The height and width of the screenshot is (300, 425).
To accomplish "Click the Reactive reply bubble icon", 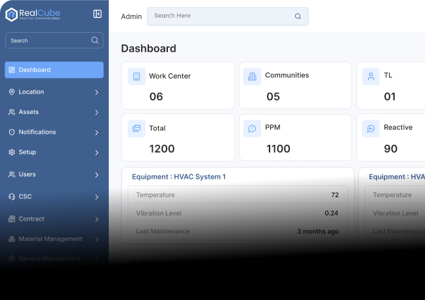I will click(371, 128).
